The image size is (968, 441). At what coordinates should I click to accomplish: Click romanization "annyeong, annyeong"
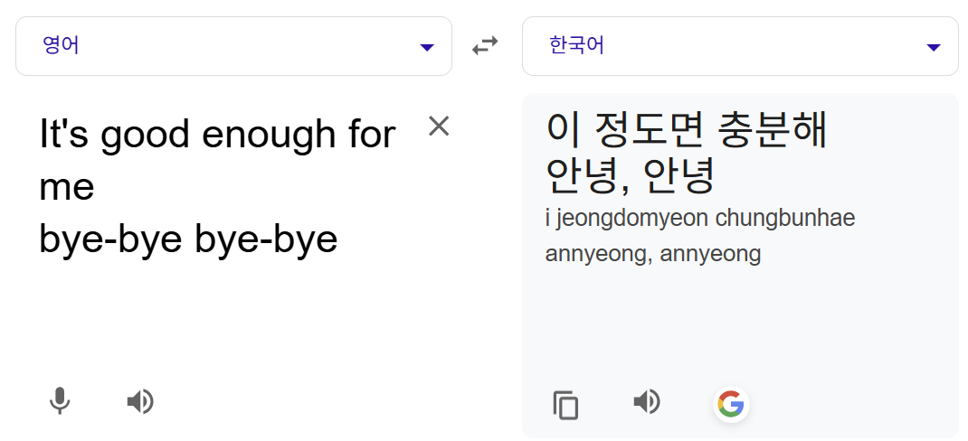[x=652, y=254]
